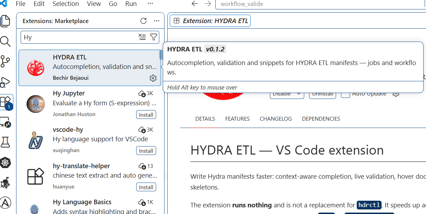Open the Ansible view icon
Viewport: 426px width, 214px height.
tap(5, 202)
